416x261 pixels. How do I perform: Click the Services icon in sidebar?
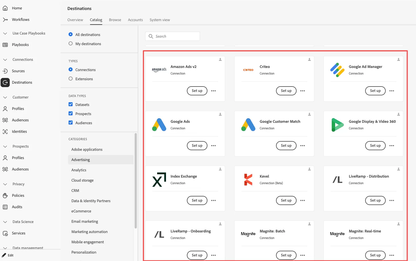coord(5,233)
